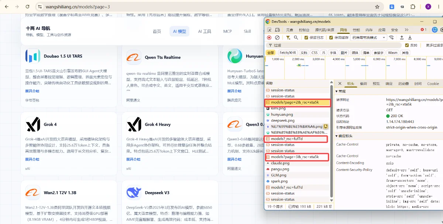Image resolution: width=443 pixels, height=224 pixels.
Task: Expand Doubao 1.5 UI TARS 展开介绍
Action: (x=32, y=91)
